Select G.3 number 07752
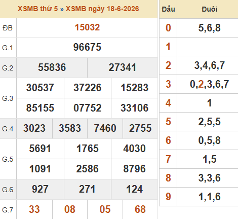The width and height of the screenshot is (238, 219). pyautogui.click(x=88, y=108)
